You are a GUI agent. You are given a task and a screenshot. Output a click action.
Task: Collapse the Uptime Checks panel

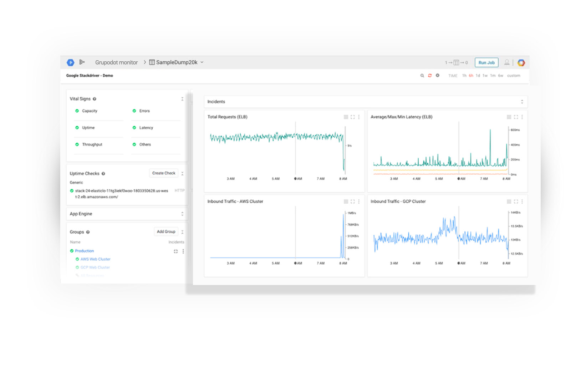[182, 173]
